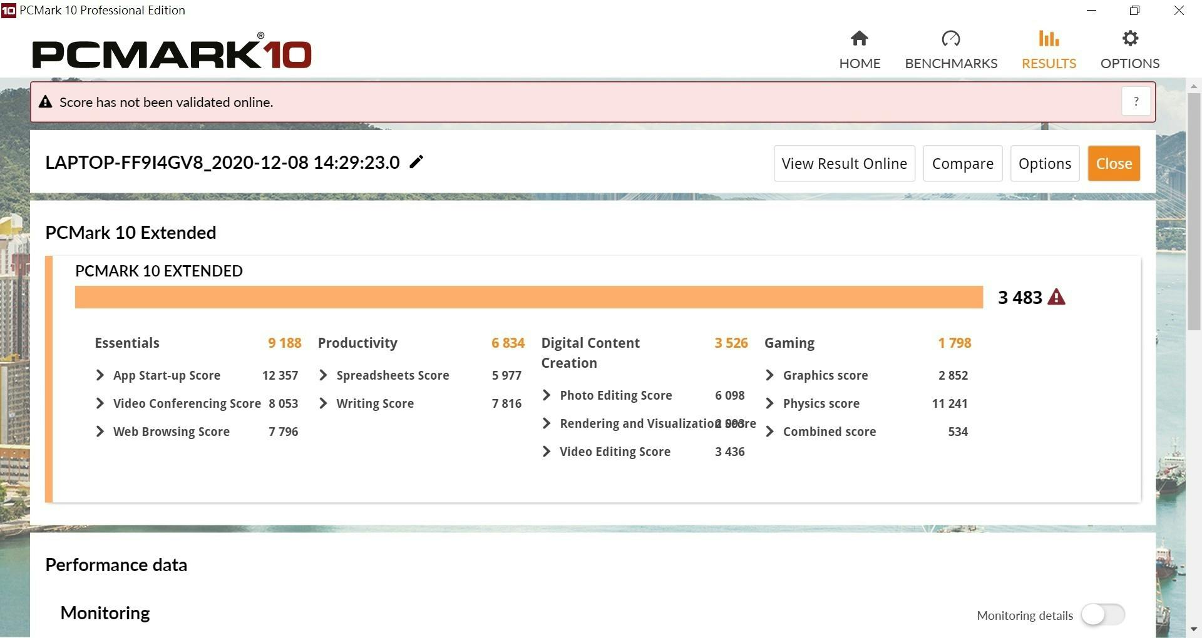Expand Photo Editing Score
1202x638 pixels.
pyautogui.click(x=547, y=395)
